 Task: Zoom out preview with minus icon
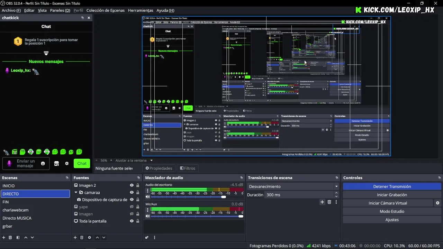pos(97,160)
